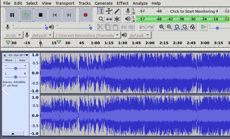230x139 pixels.
Task: Click the track gain slider
Action: [16, 68]
